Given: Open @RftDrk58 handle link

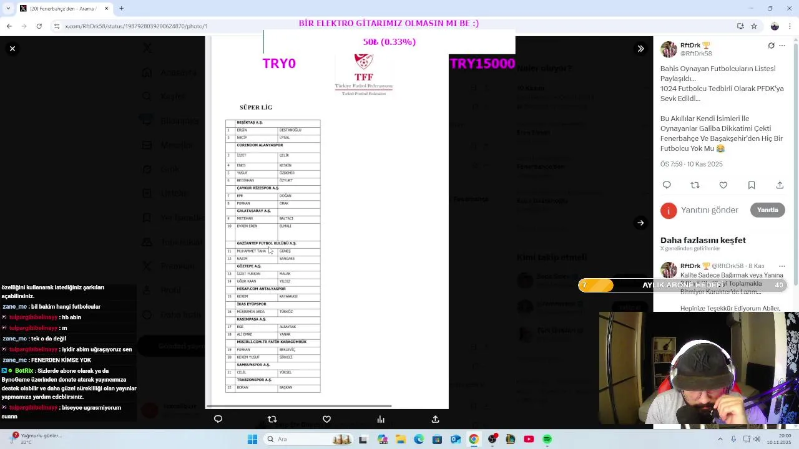Looking at the screenshot, I should (x=696, y=54).
